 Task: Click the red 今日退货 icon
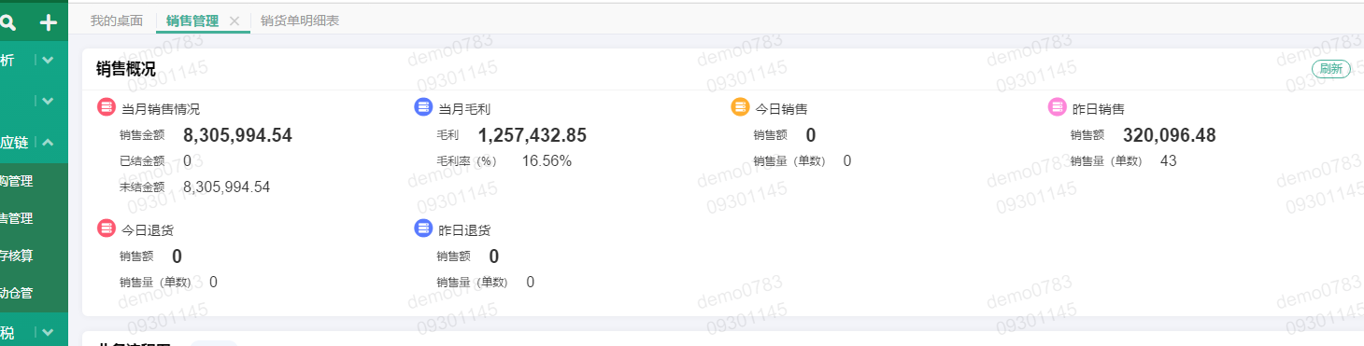(x=107, y=228)
